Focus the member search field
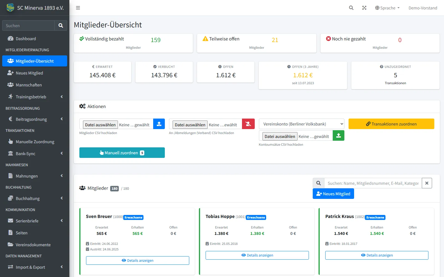 373,183
